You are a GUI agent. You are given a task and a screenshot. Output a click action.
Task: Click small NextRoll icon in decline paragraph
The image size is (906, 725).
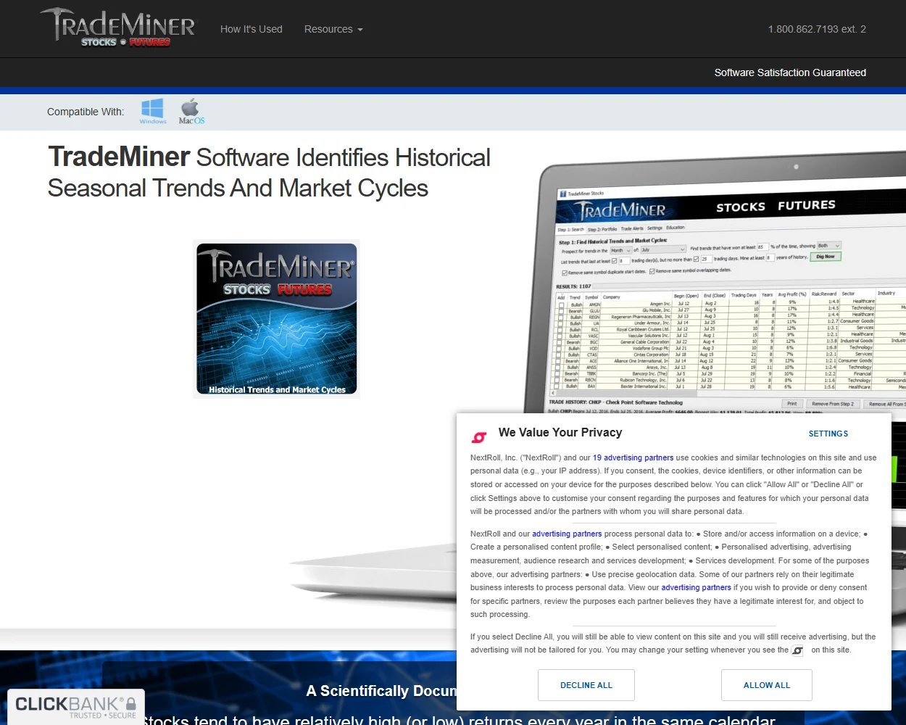797,650
